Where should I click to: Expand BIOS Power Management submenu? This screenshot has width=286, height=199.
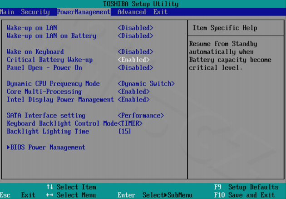(x=46, y=147)
